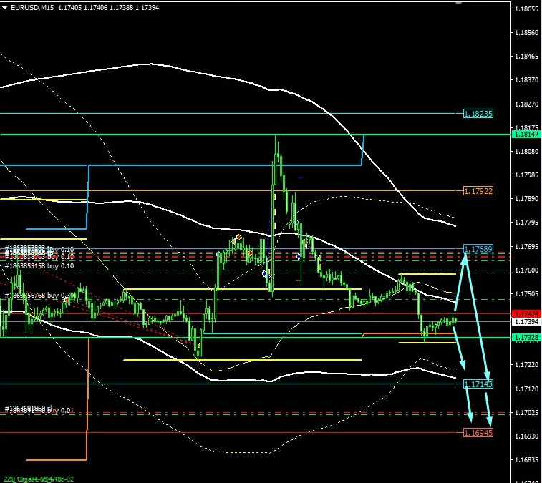Click the green 1.18147 price tag
This screenshot has width=542, height=483.
pos(526,134)
